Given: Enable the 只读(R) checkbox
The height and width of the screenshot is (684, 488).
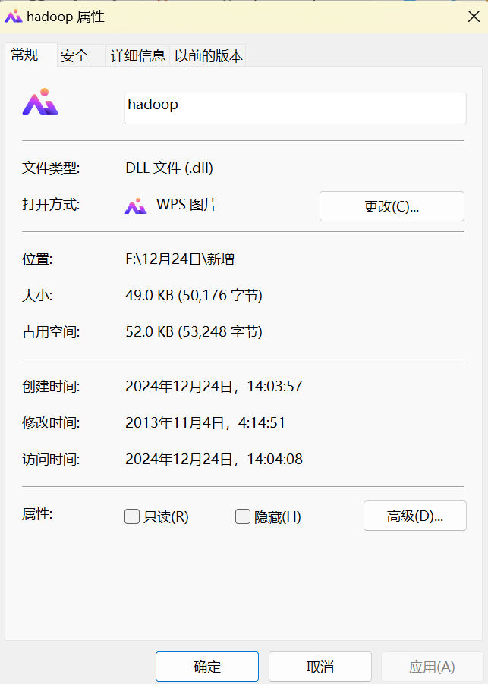Looking at the screenshot, I should point(132,516).
